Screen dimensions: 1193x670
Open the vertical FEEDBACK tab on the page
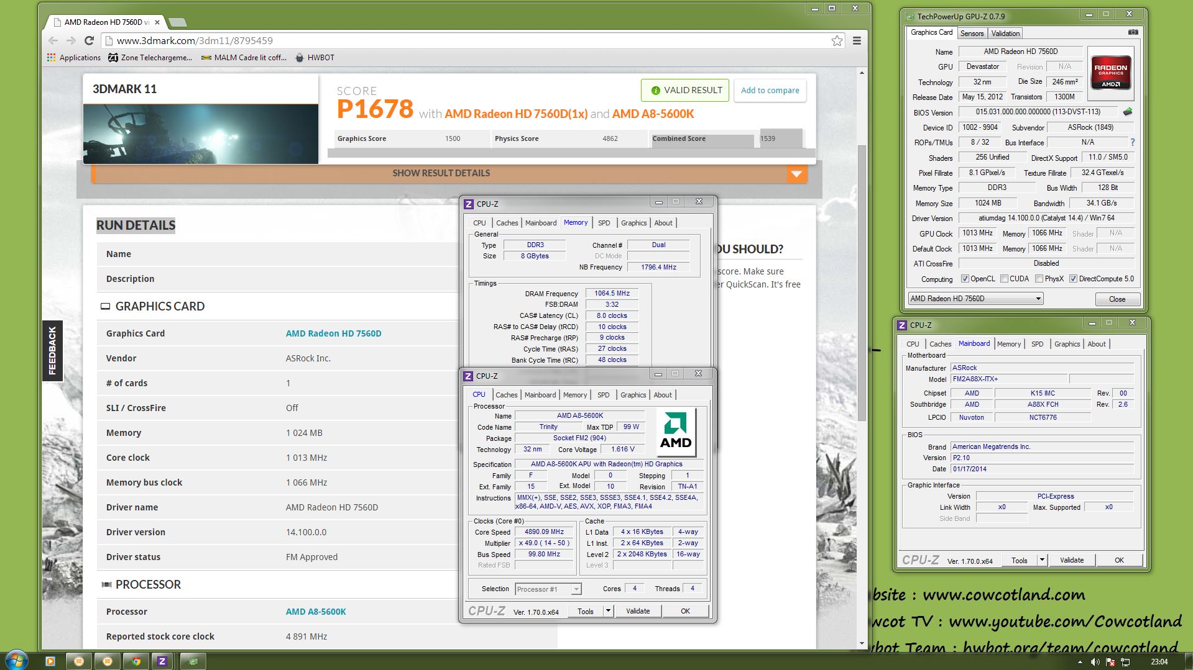pyautogui.click(x=52, y=351)
